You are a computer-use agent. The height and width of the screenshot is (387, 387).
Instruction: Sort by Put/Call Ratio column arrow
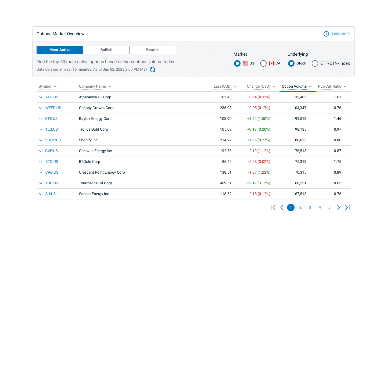click(345, 87)
